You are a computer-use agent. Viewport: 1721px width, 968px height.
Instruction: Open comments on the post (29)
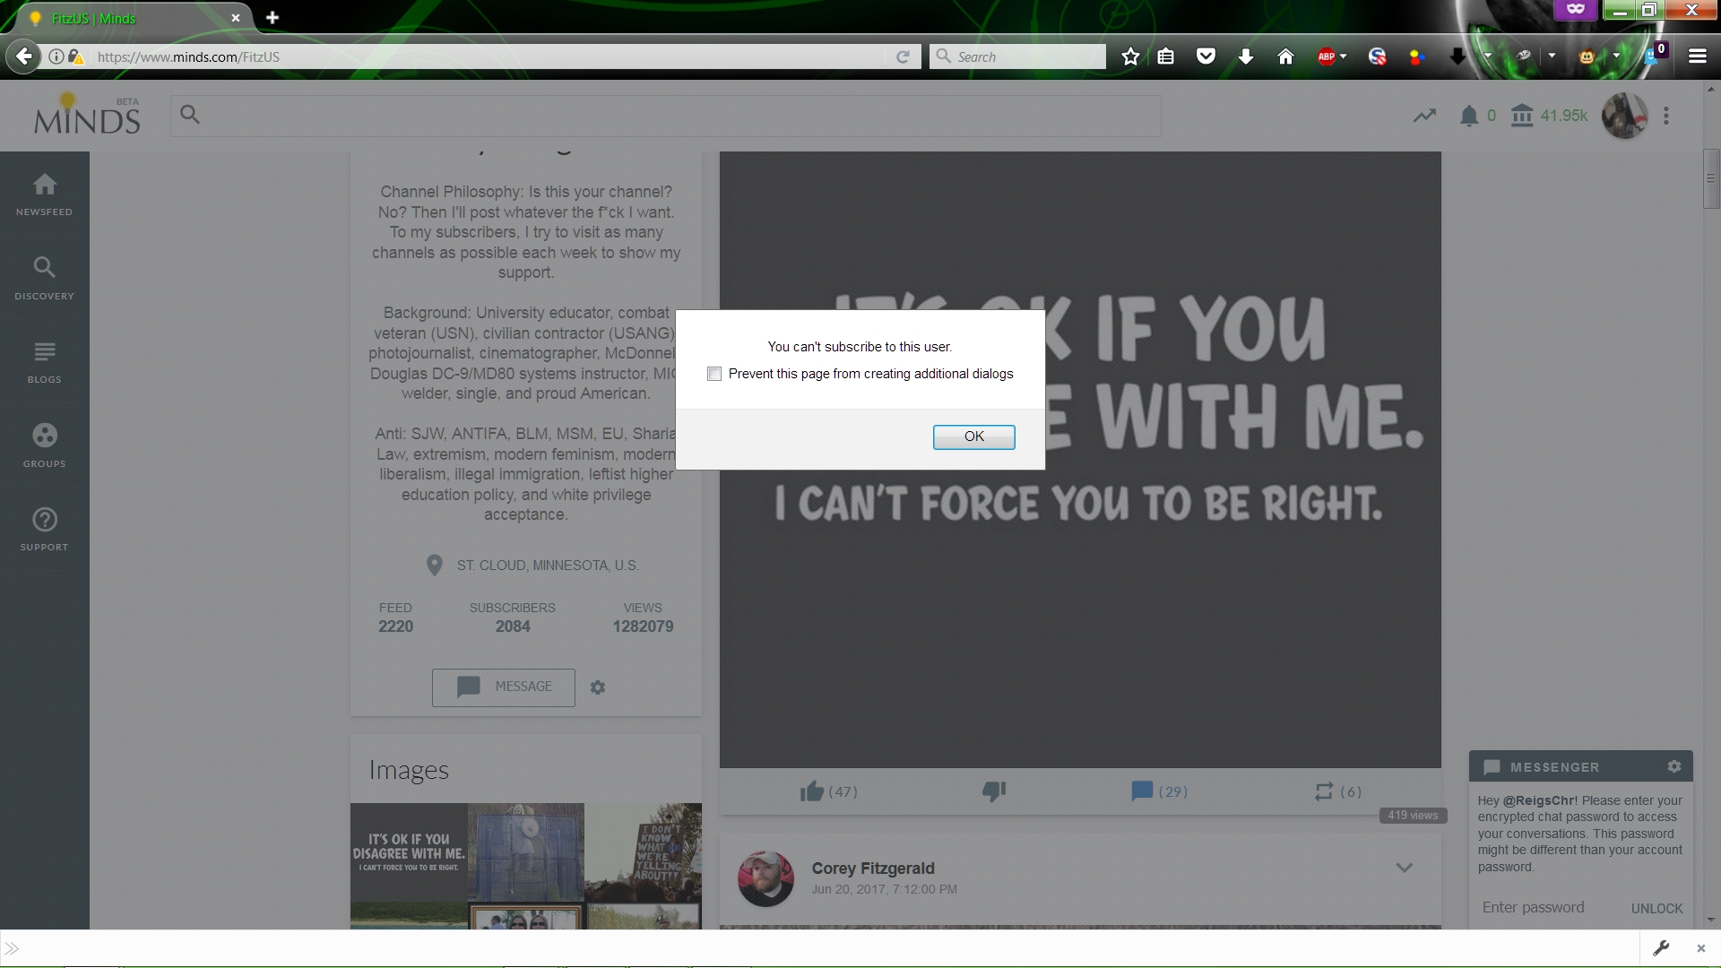pyautogui.click(x=1159, y=791)
